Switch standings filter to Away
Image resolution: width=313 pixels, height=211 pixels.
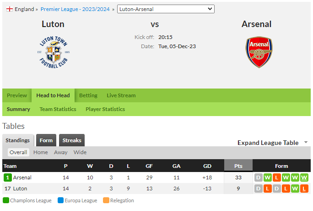click(x=60, y=152)
